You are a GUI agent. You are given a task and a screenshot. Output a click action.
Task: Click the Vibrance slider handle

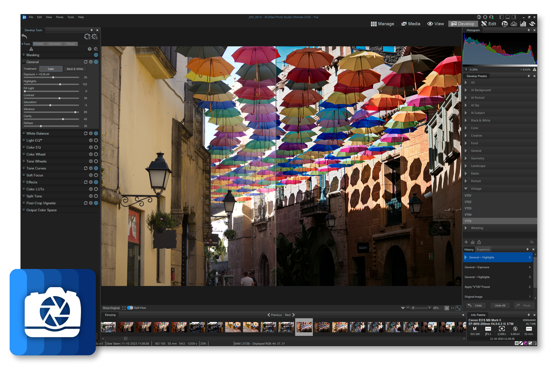[75, 112]
